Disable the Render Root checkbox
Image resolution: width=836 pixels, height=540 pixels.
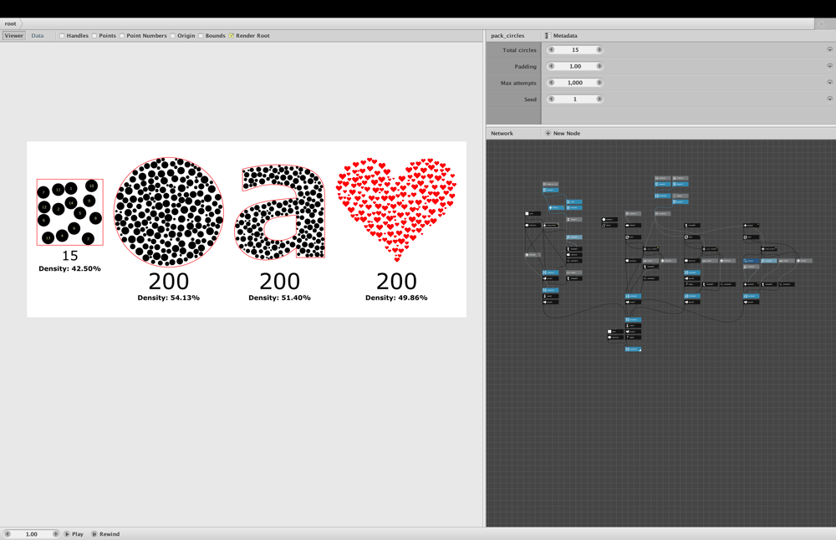(232, 36)
